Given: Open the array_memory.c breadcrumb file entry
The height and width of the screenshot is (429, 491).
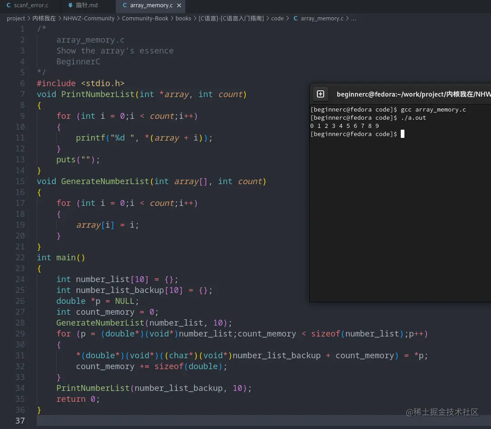Looking at the screenshot, I should click(322, 19).
